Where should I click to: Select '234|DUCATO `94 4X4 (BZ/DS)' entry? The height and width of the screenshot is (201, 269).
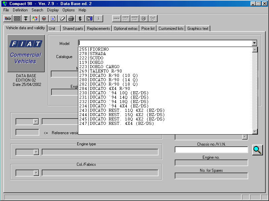[165, 106]
